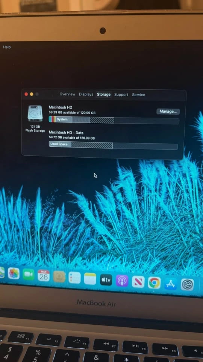Open the Help menu in menu bar
Viewport: 203px width, 362px height.
pyautogui.click(x=7, y=47)
